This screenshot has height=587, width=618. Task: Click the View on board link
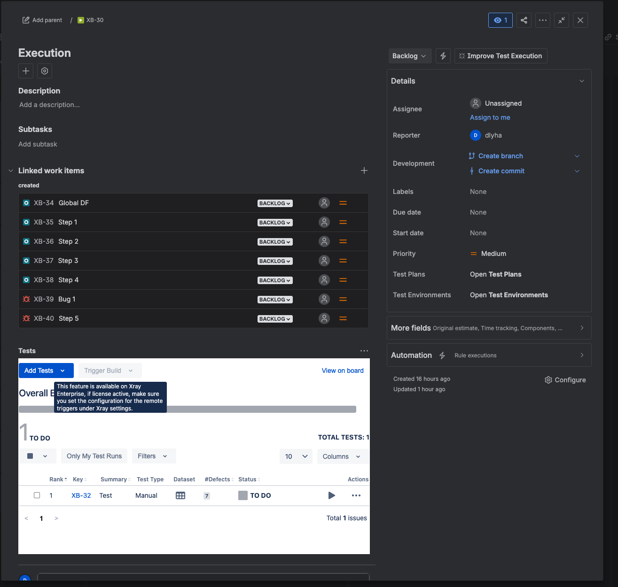(343, 371)
